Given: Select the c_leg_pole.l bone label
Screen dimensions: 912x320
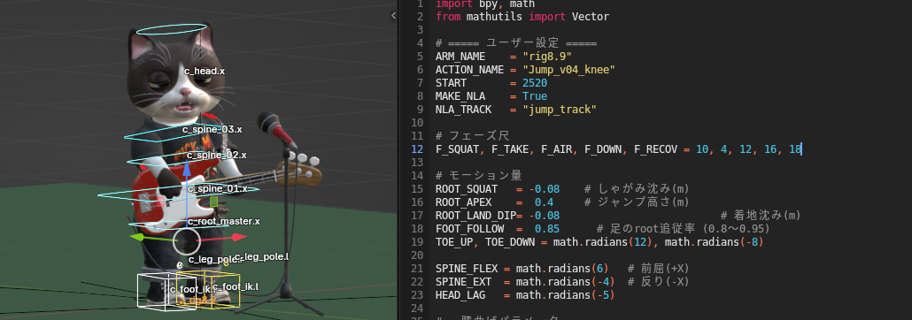Looking at the screenshot, I should click(263, 256).
